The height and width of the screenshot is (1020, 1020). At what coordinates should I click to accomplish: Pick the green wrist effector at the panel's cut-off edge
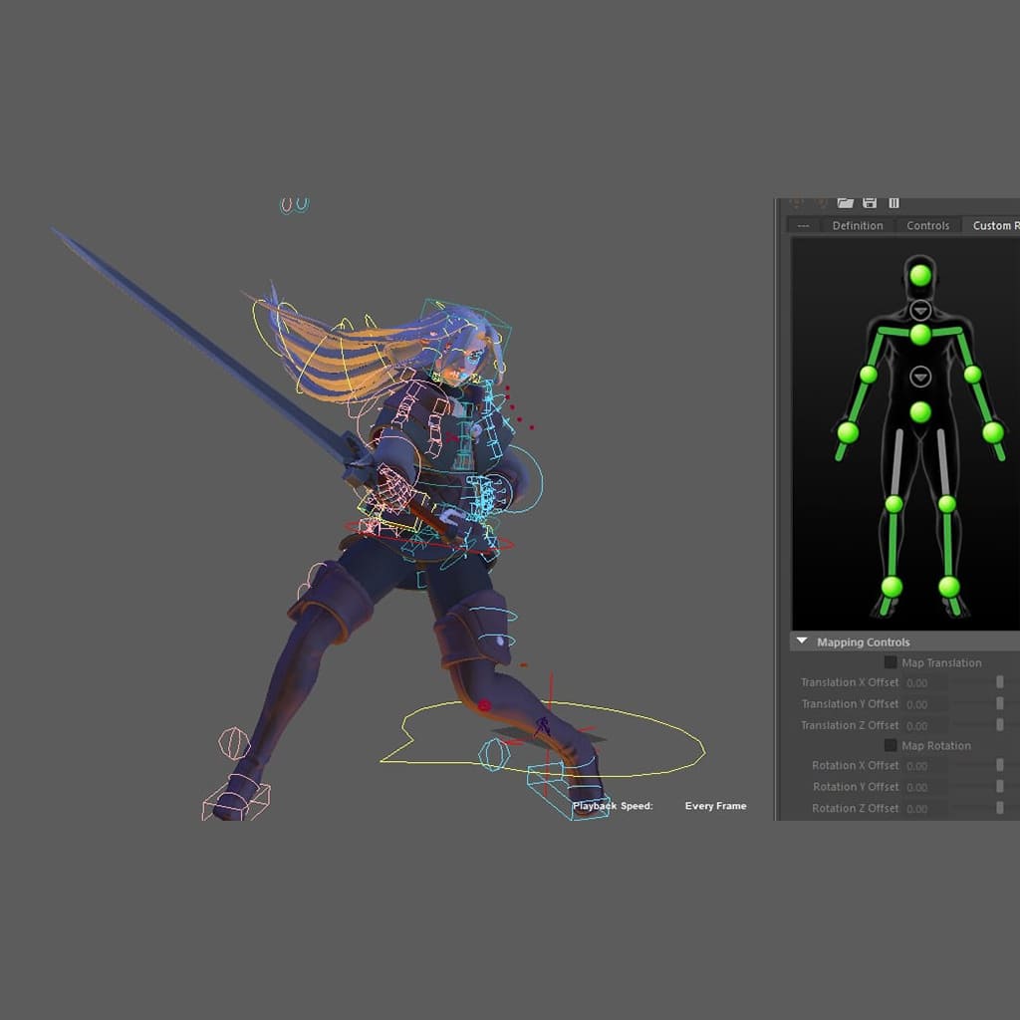[x=993, y=432]
